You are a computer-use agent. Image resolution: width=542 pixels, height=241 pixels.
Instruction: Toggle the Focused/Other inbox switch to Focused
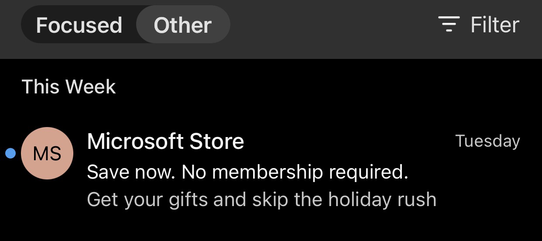[79, 25]
